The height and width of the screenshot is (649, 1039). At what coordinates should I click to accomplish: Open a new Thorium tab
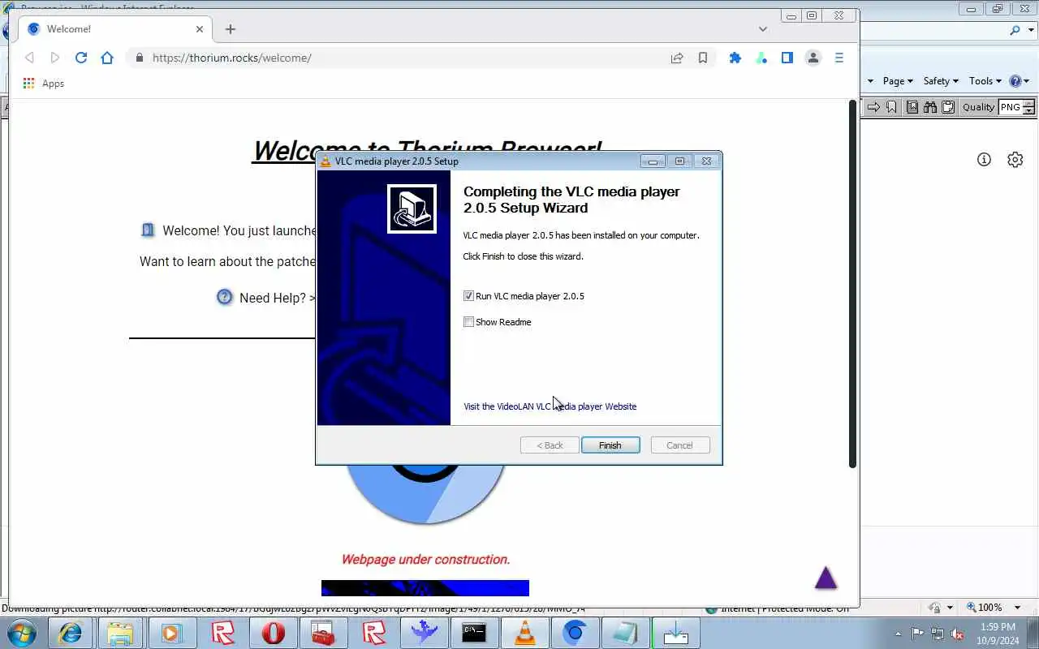(231, 29)
